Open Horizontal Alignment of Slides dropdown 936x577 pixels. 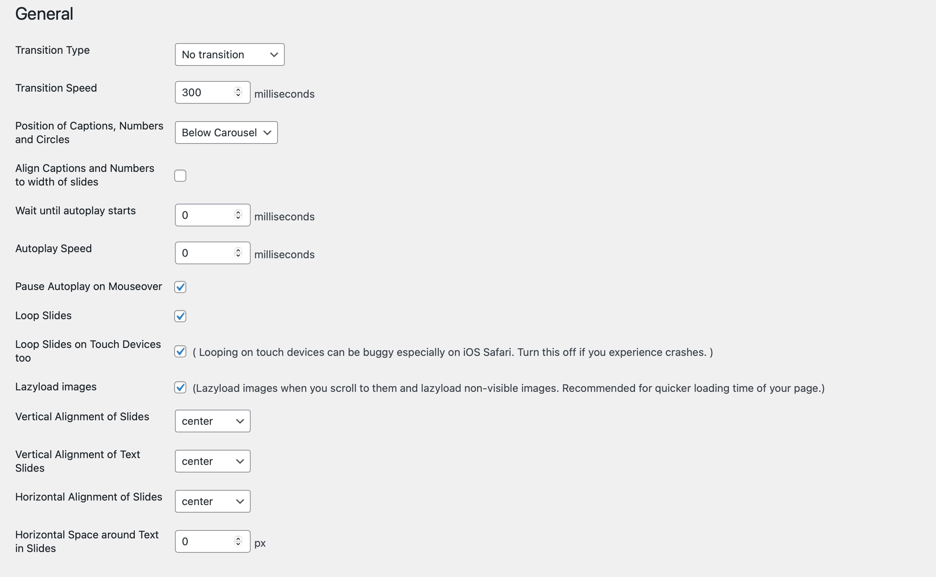(x=212, y=501)
